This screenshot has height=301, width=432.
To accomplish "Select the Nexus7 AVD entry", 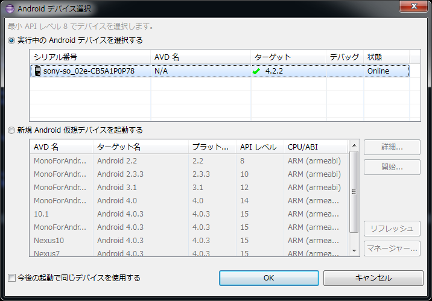I will pos(189,253).
